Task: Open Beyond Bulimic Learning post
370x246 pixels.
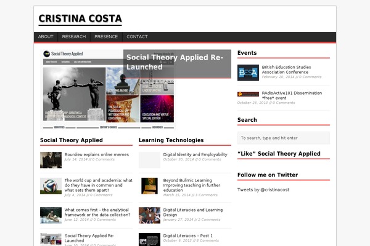Action: pyautogui.click(x=192, y=185)
